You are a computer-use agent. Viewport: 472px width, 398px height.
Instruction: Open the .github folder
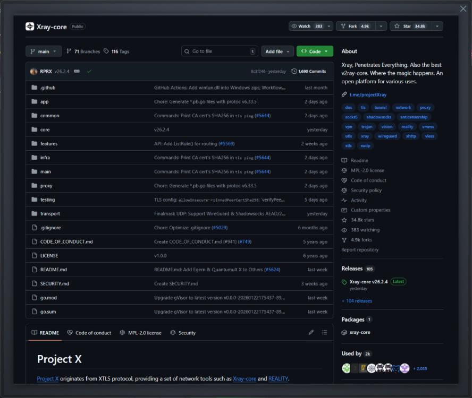tap(48, 88)
